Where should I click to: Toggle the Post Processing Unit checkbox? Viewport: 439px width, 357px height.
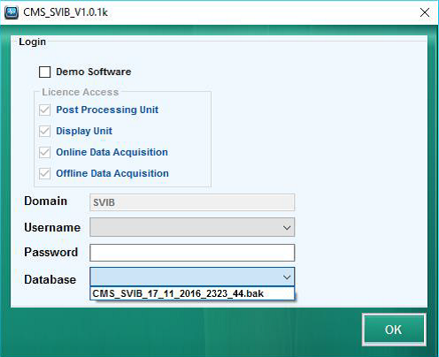pos(44,110)
